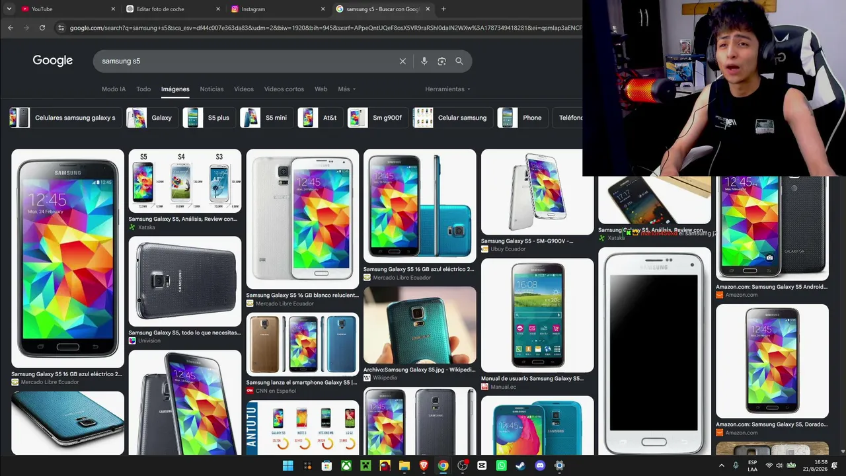Filter by the Galaxy chip
Viewport: 846px width, 476px height.
[x=152, y=118]
